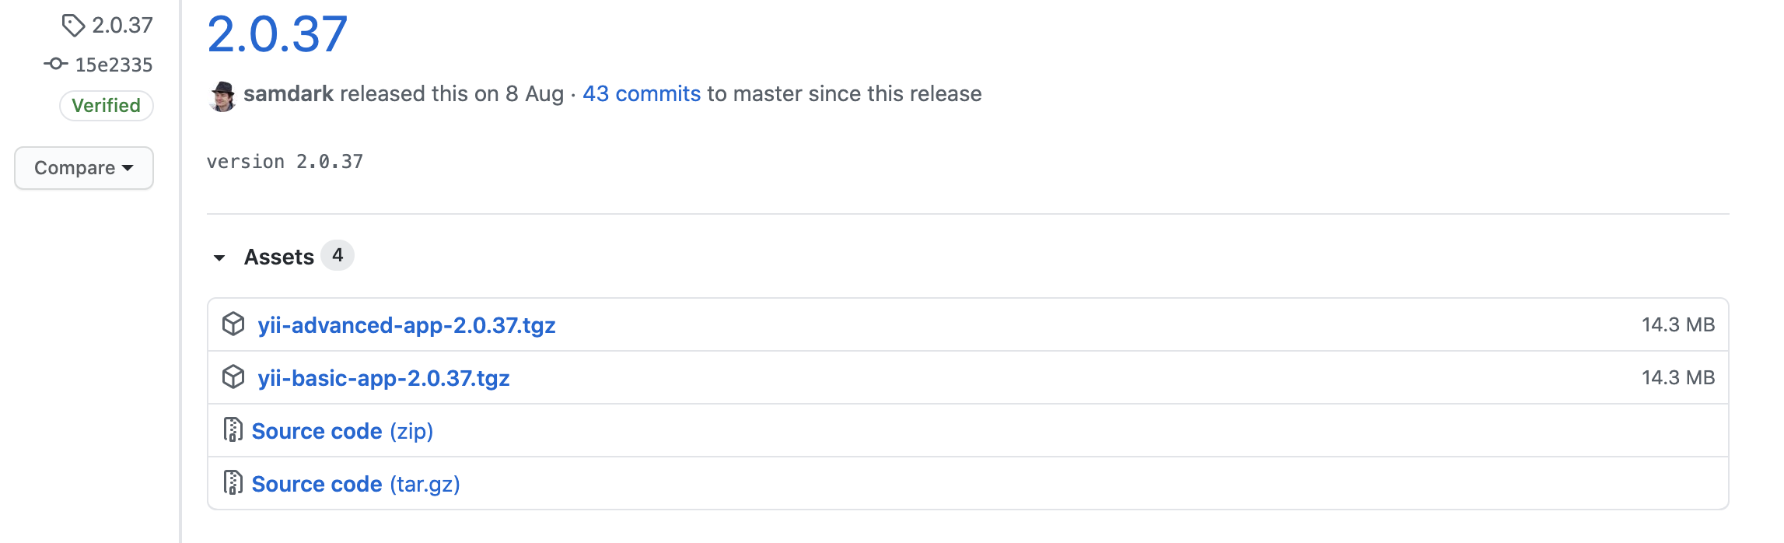The width and height of the screenshot is (1784, 543).
Task: Click the tag icon beside 2.0.37
Action: tap(73, 26)
